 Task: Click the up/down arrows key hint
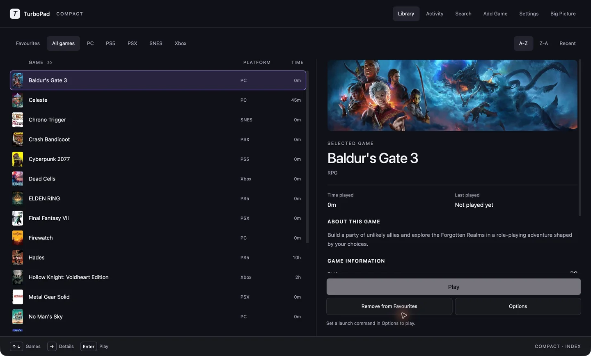(x=16, y=347)
